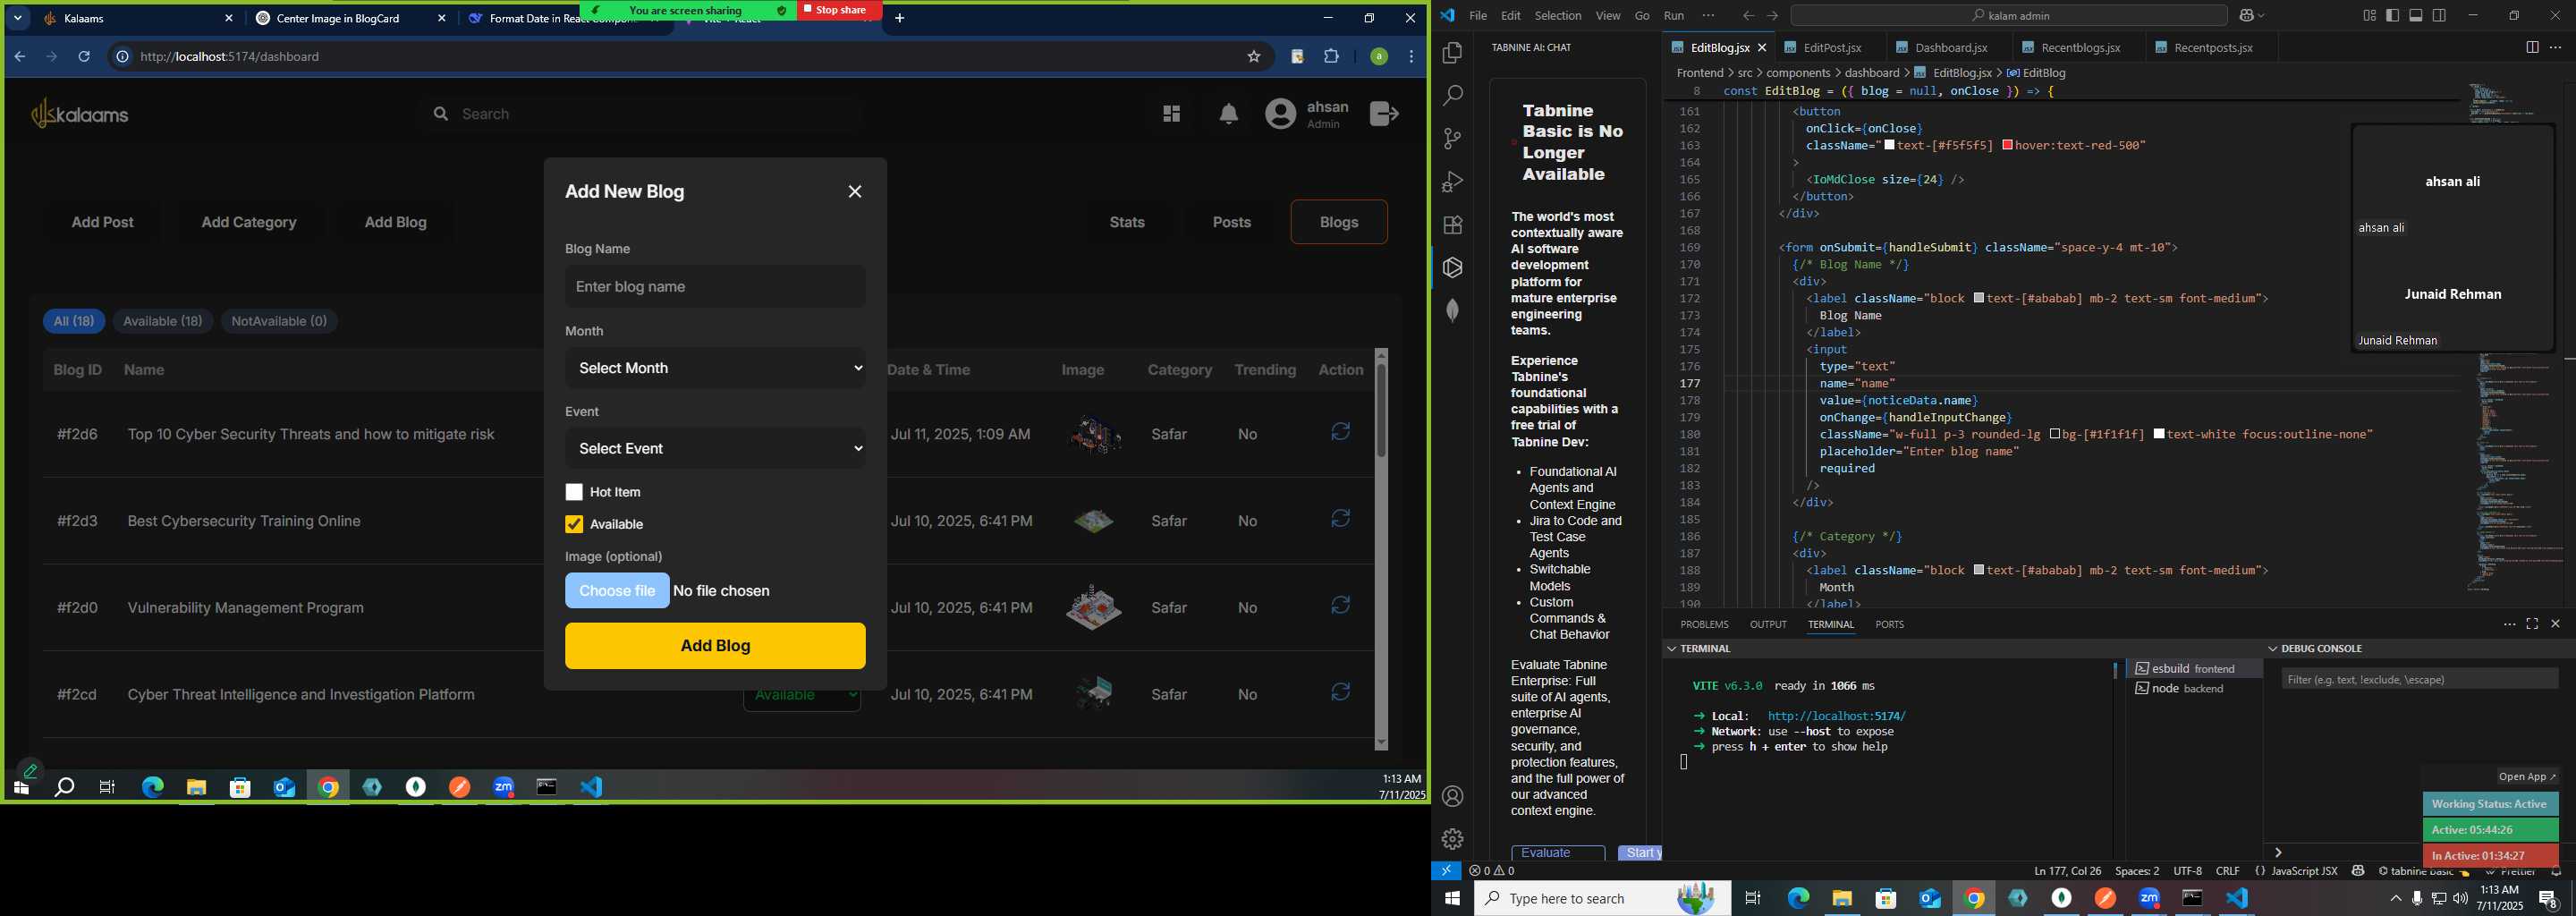The height and width of the screenshot is (916, 2576).
Task: Click the VS Code remote window status icon
Action: click(x=1446, y=871)
